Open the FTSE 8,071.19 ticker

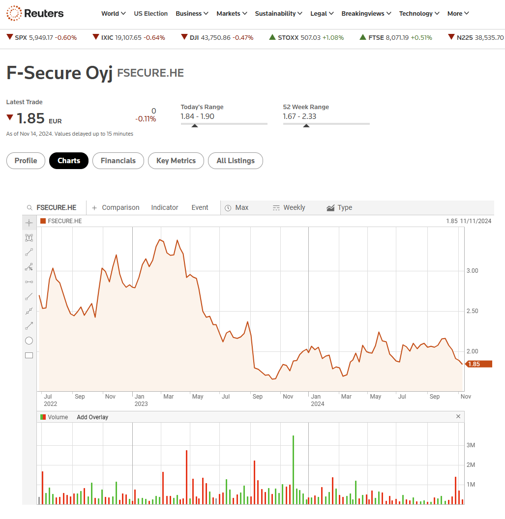click(396, 37)
